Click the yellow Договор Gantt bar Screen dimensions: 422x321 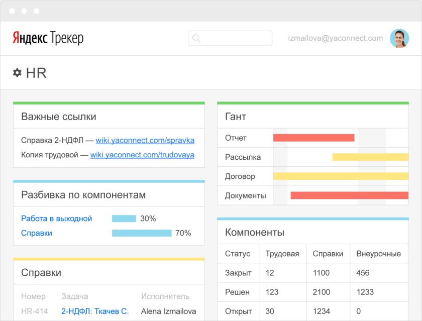tap(340, 176)
